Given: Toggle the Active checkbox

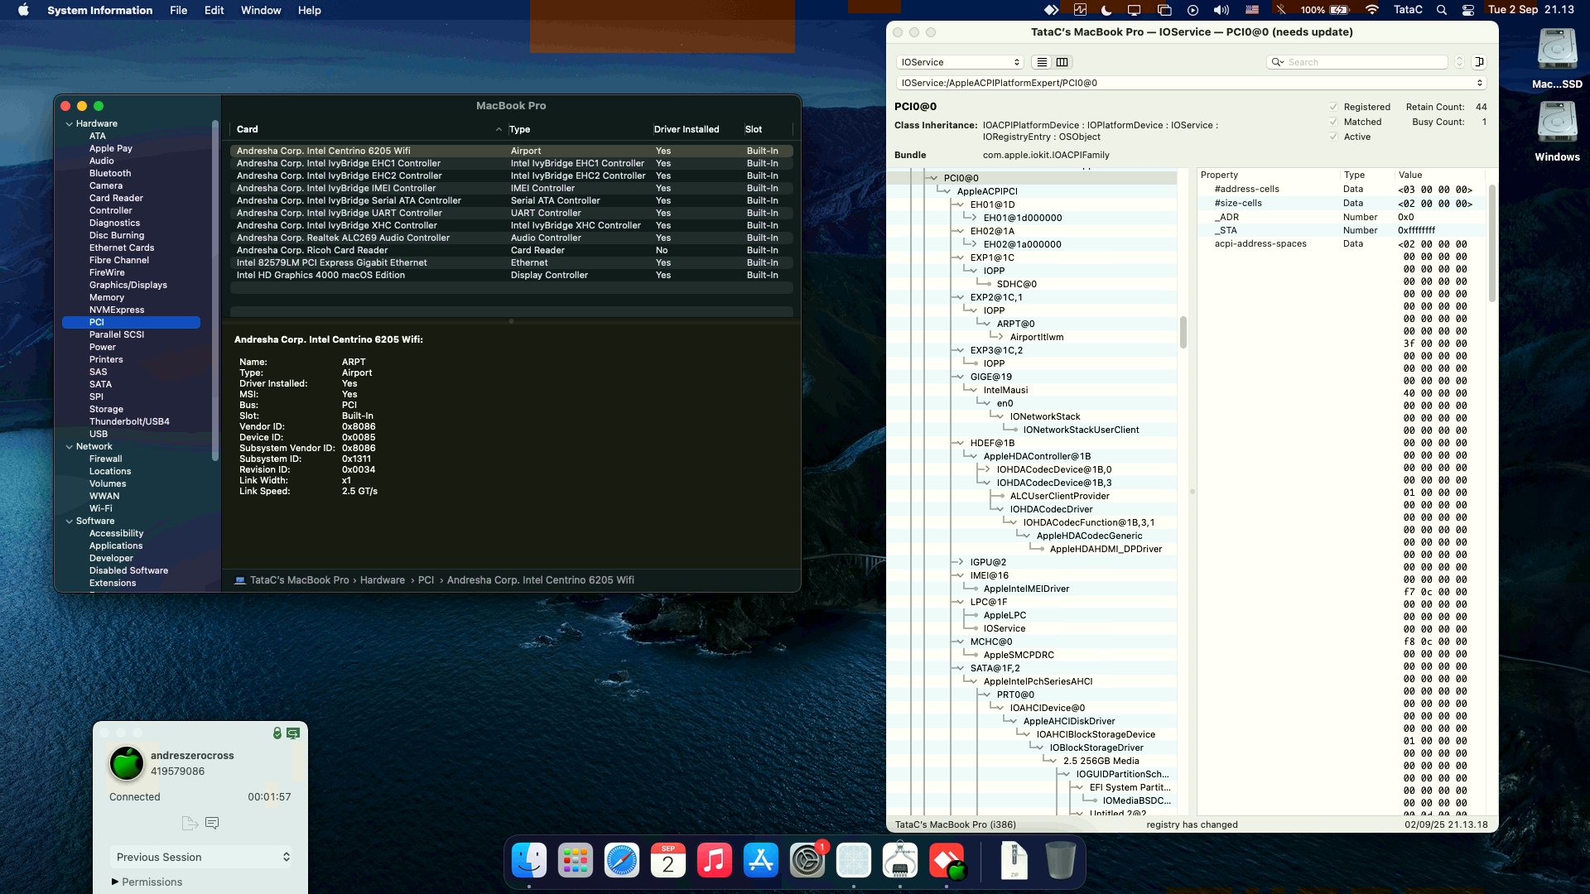Looking at the screenshot, I should [1333, 137].
